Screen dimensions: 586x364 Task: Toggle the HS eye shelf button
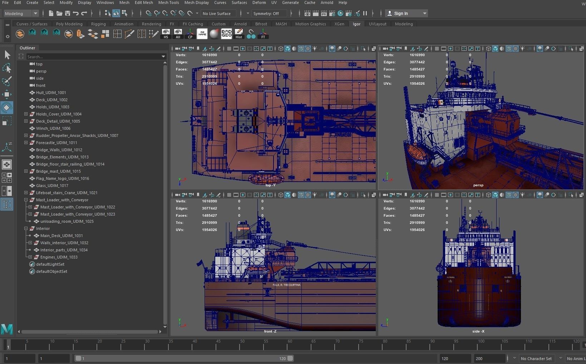pyautogui.click(x=166, y=34)
